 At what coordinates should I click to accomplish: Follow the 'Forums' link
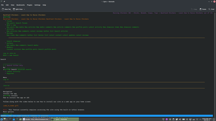coord(9,21)
